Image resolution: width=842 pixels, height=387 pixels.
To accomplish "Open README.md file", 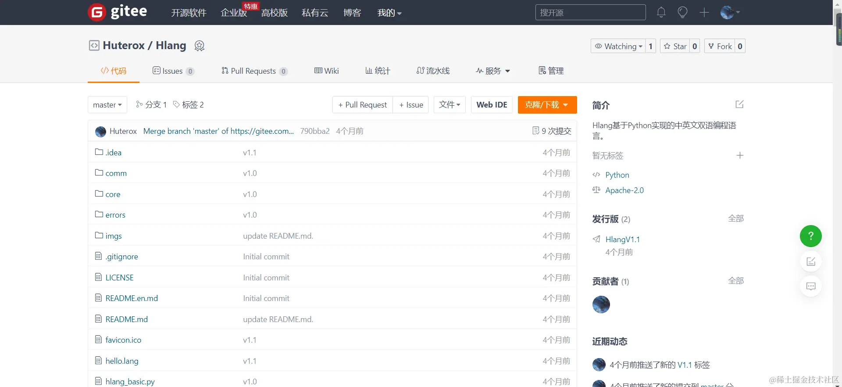I will pos(126,319).
